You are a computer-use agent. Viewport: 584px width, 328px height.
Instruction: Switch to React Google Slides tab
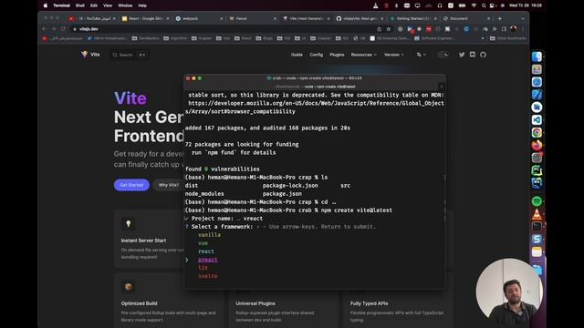(x=145, y=18)
